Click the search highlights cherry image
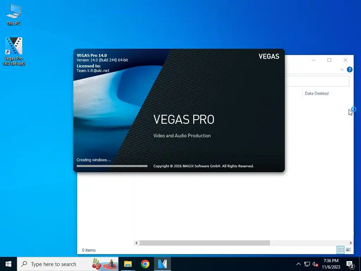361x271 pixels. pyautogui.click(x=105, y=264)
